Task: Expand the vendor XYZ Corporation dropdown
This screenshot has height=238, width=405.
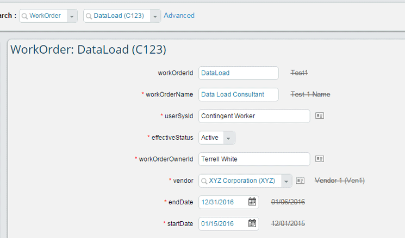Action: [286, 181]
